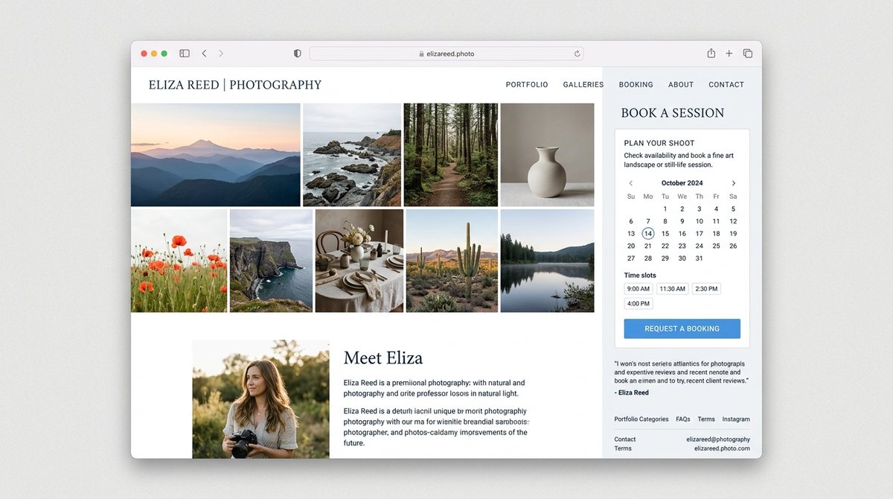Open the privacy shield icon
Viewport: 893px width, 499px height.
(298, 54)
